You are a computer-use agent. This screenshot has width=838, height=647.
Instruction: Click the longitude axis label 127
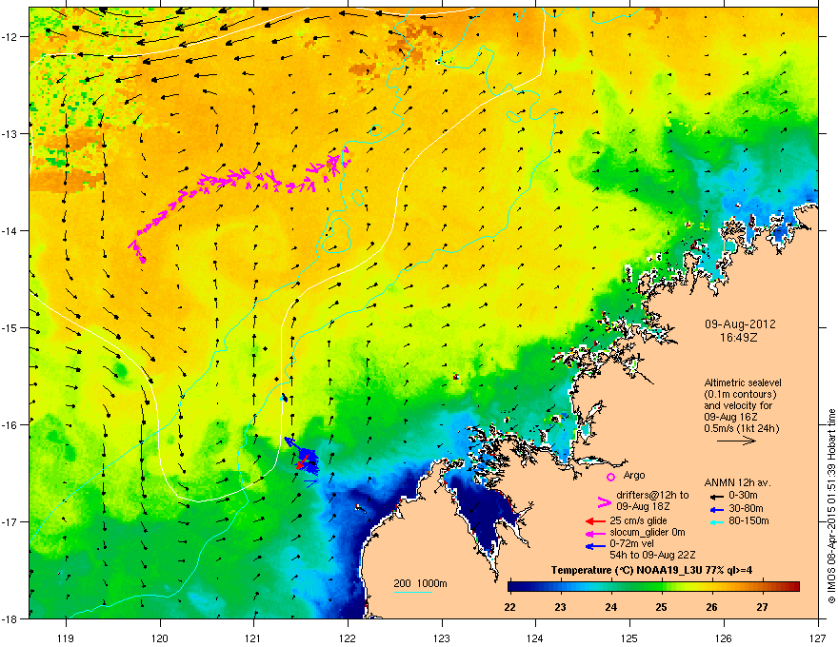point(818,638)
